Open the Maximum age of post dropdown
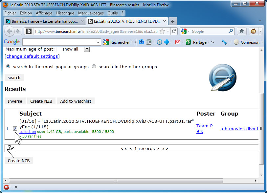This screenshot has width=267, height=193. click(87, 49)
